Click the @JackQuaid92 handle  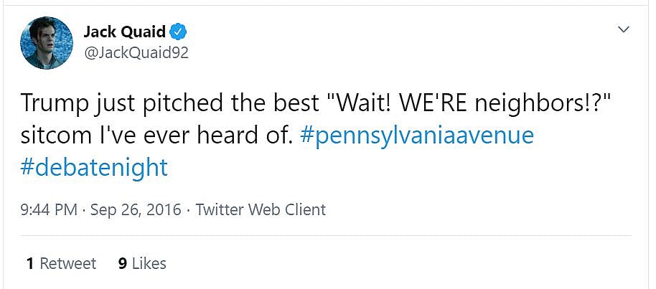[x=136, y=53]
